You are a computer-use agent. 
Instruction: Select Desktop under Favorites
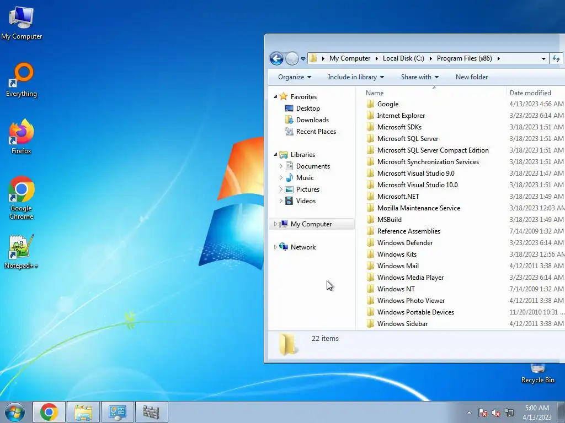[x=308, y=109]
